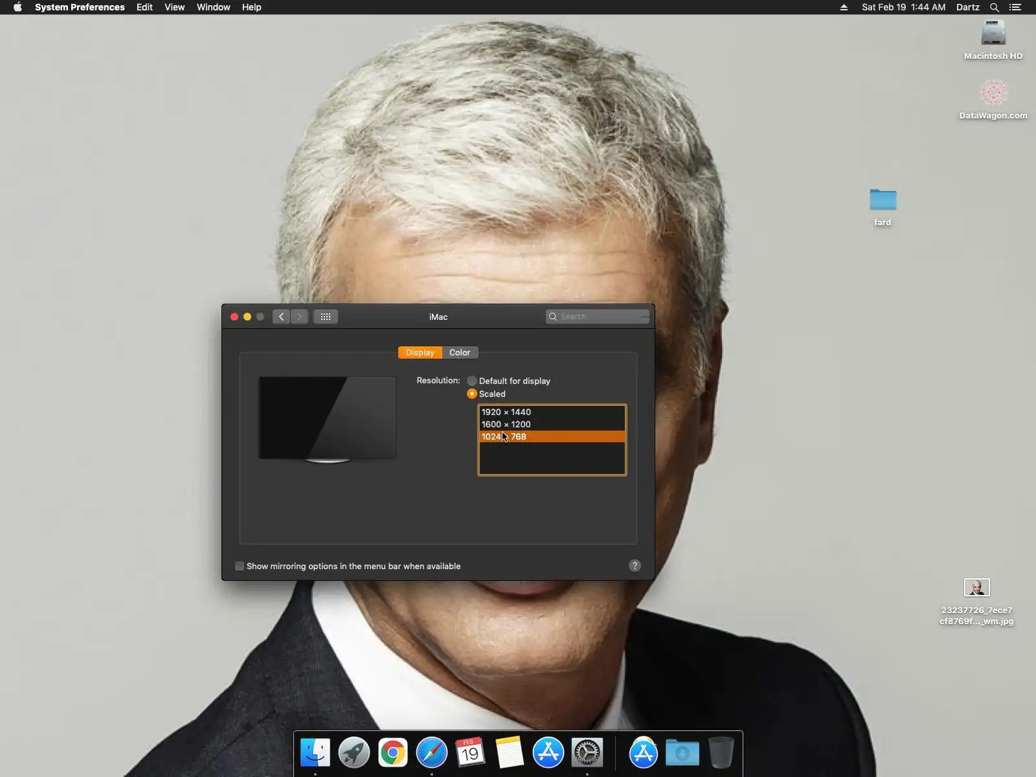This screenshot has height=777, width=1036.
Task: Enable show mirroring options checkbox
Action: click(x=240, y=566)
